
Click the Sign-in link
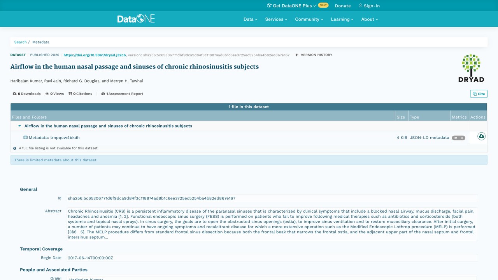369,6
